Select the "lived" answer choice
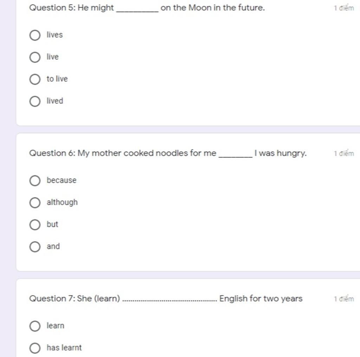 click(35, 101)
